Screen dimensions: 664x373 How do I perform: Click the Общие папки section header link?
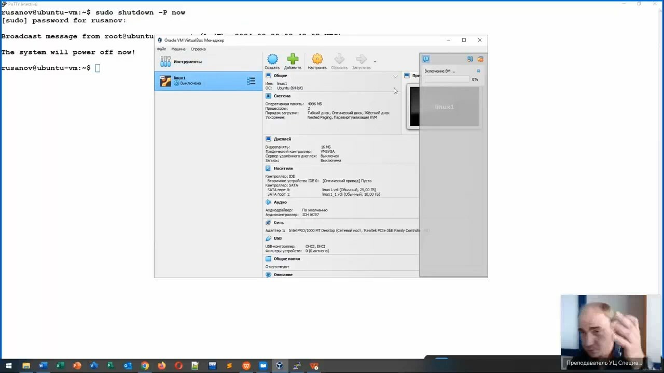pyautogui.click(x=287, y=259)
